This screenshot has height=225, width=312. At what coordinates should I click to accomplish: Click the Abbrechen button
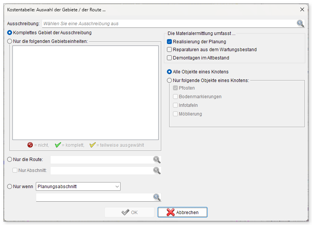point(182,212)
